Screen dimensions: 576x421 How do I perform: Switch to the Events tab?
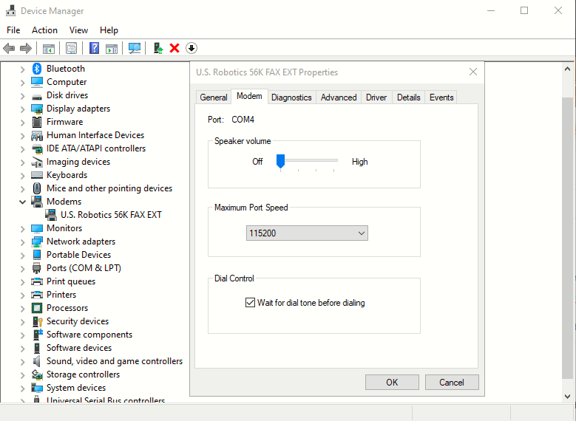point(441,97)
